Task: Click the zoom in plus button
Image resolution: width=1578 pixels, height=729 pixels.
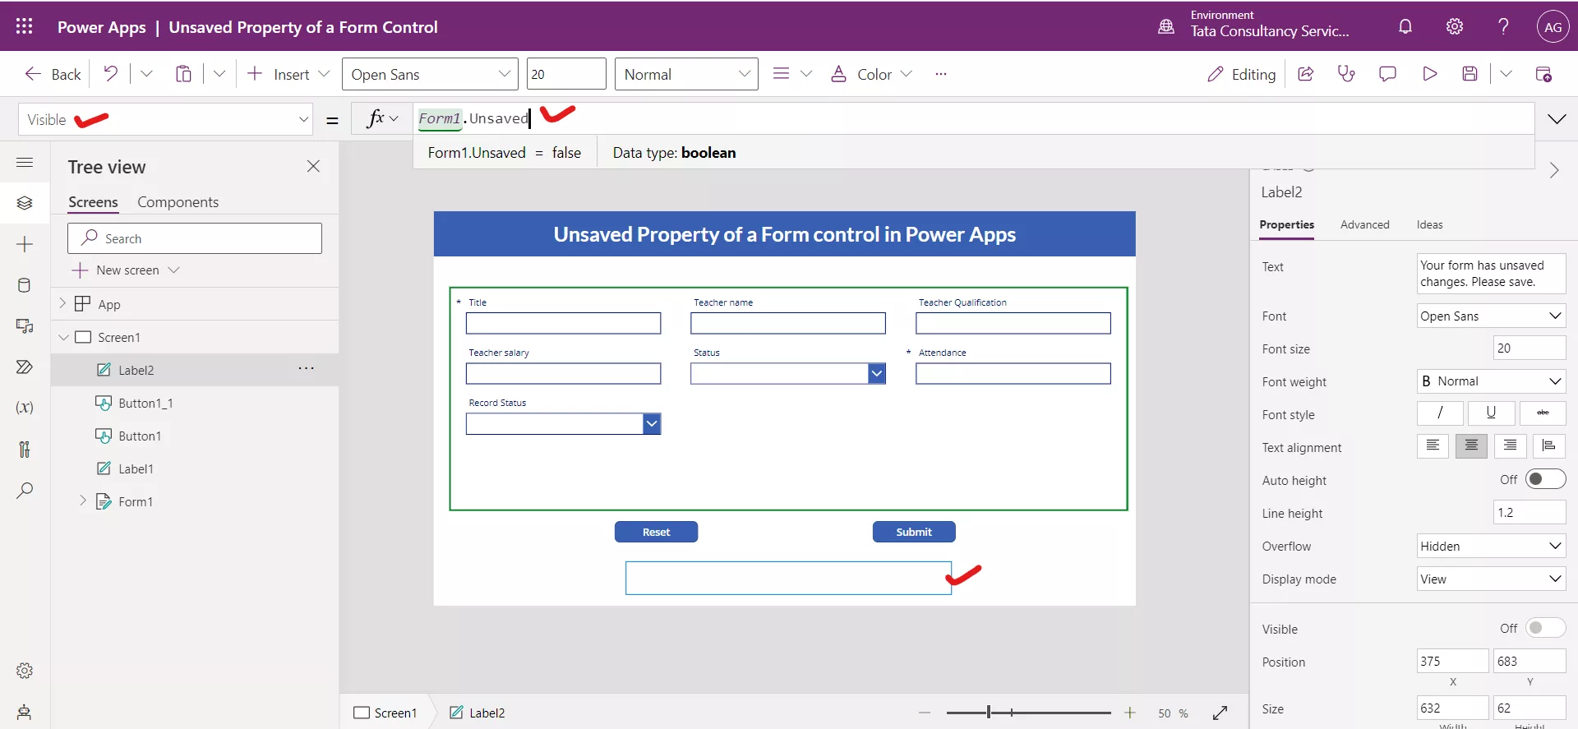Action: [1130, 713]
